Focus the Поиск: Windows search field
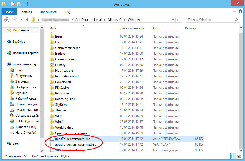The image size is (245, 161). [x=213, y=20]
